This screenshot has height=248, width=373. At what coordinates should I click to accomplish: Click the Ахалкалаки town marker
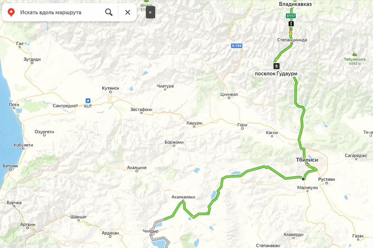183,201
